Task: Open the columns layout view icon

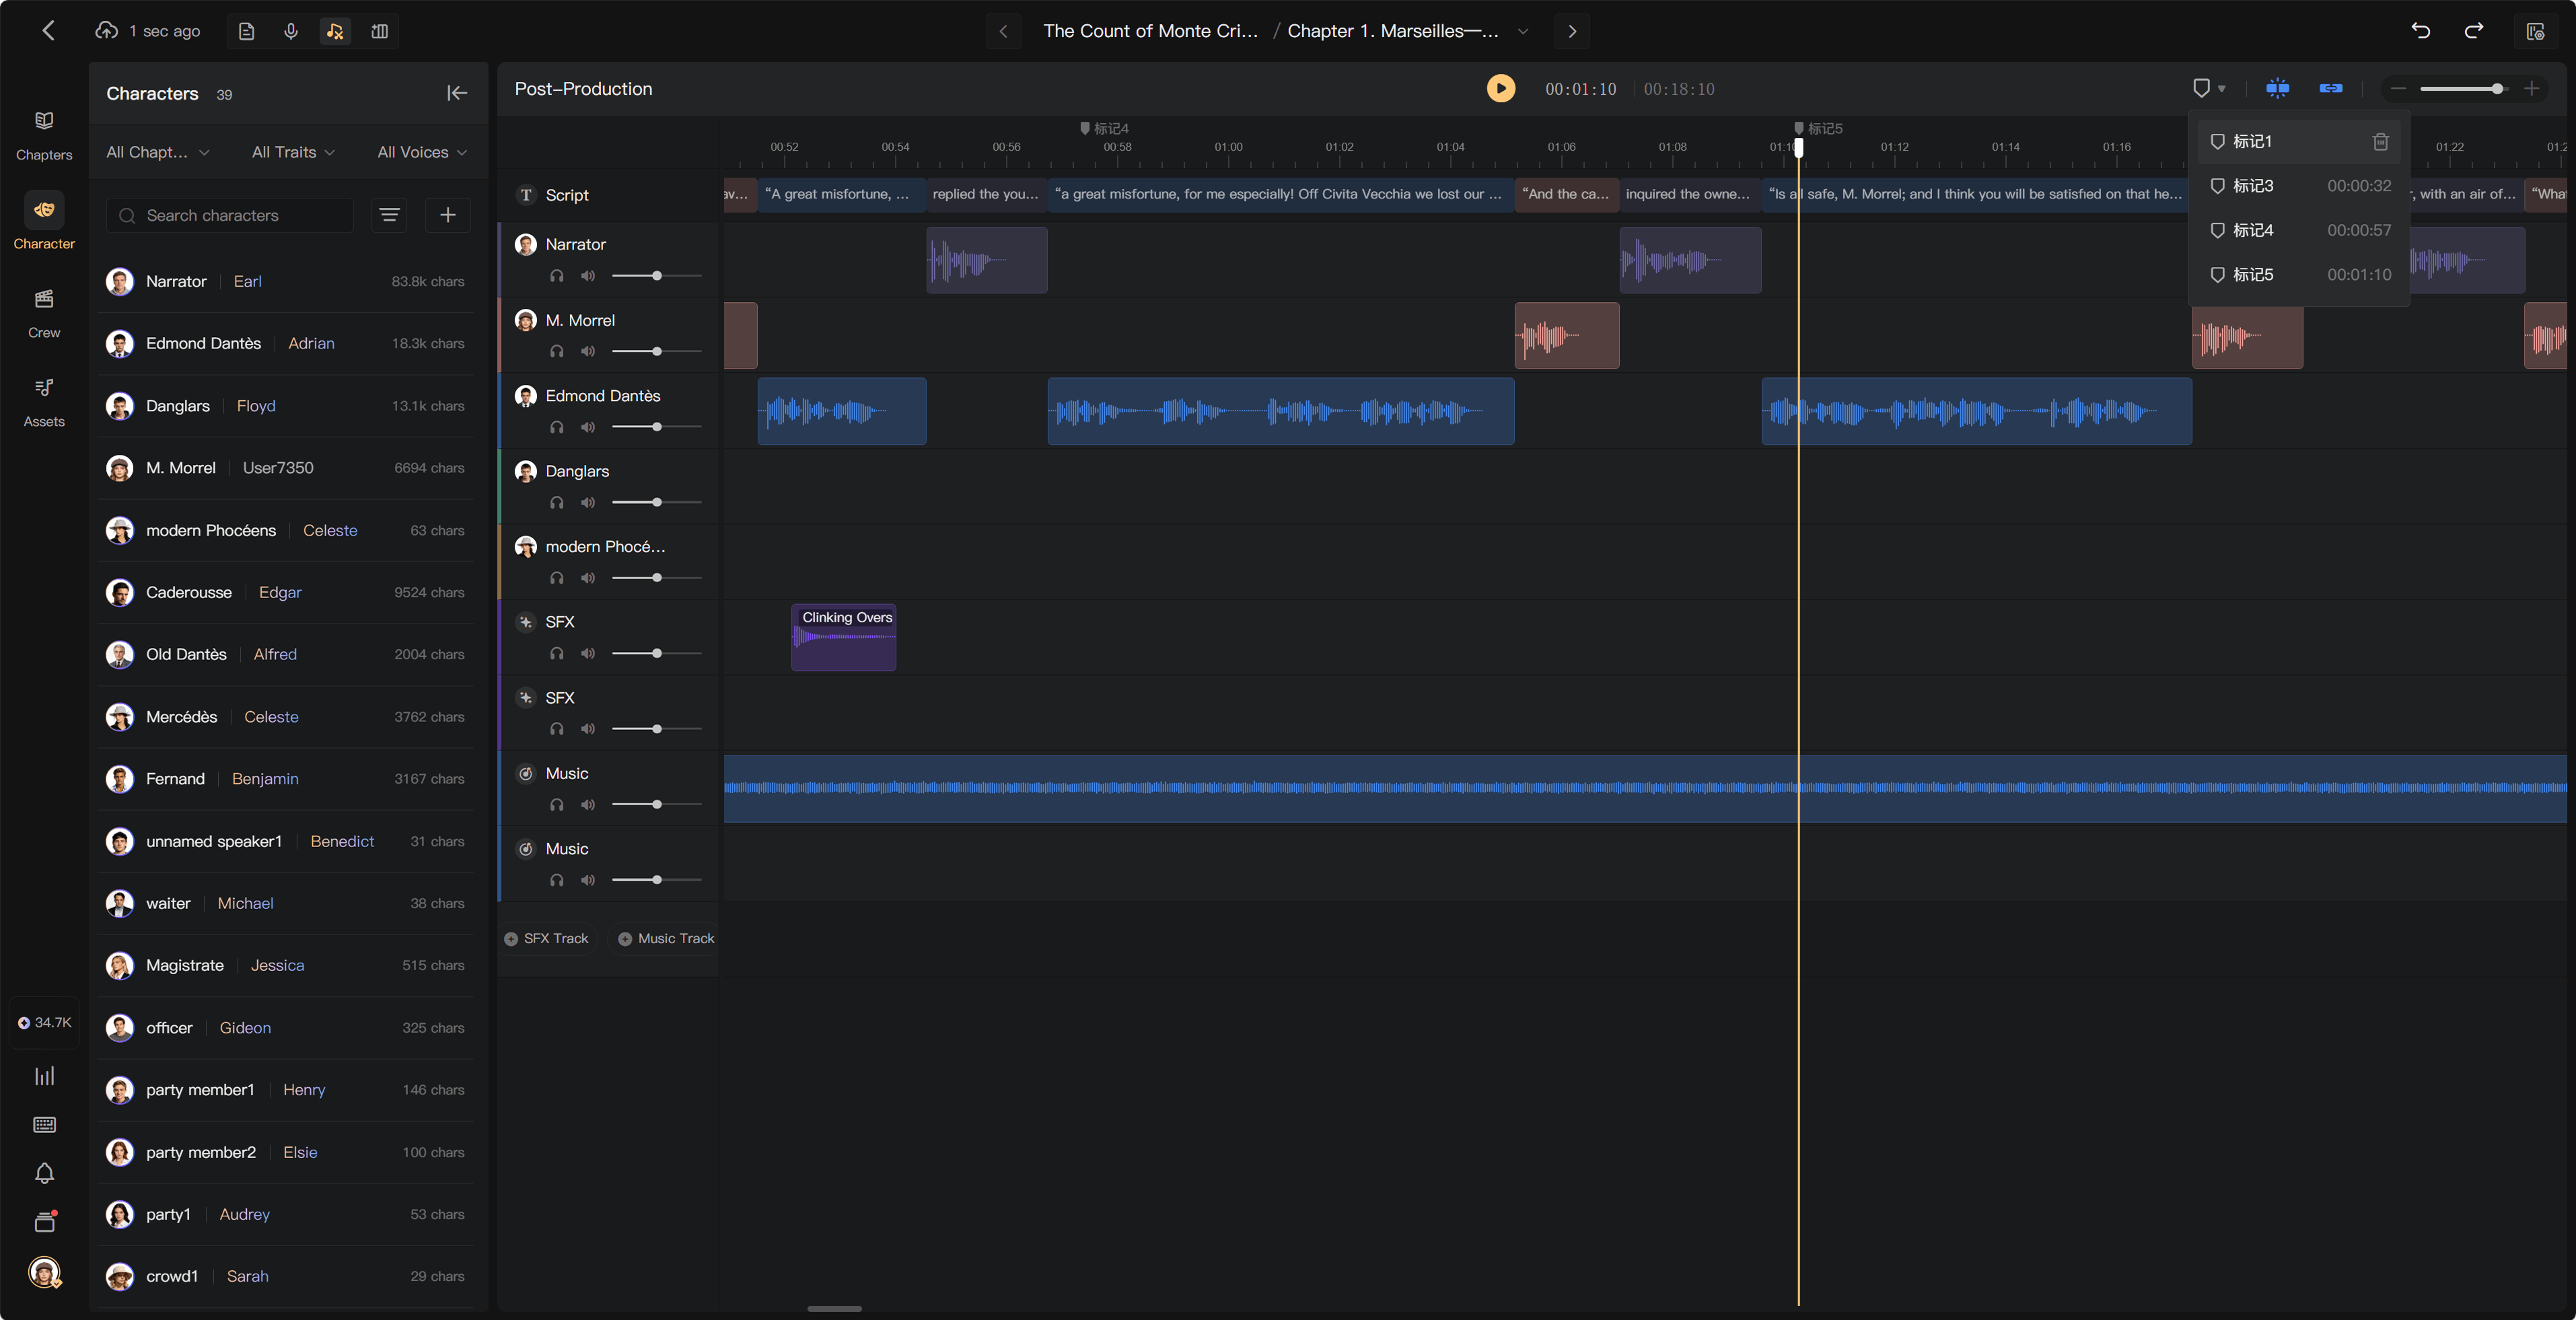Action: (379, 31)
